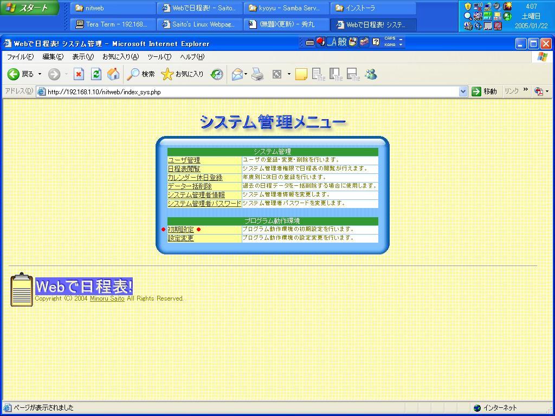
Task: Open the ユーザ管理 link
Action: point(184,160)
